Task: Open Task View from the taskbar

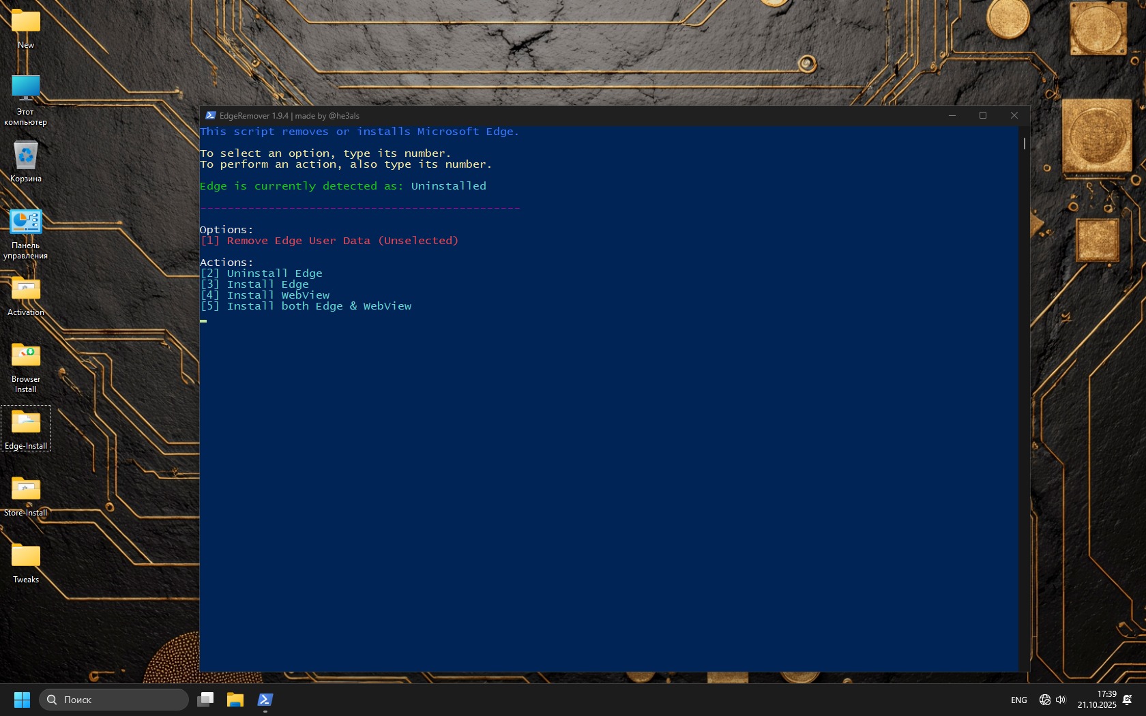Action: pyautogui.click(x=205, y=700)
